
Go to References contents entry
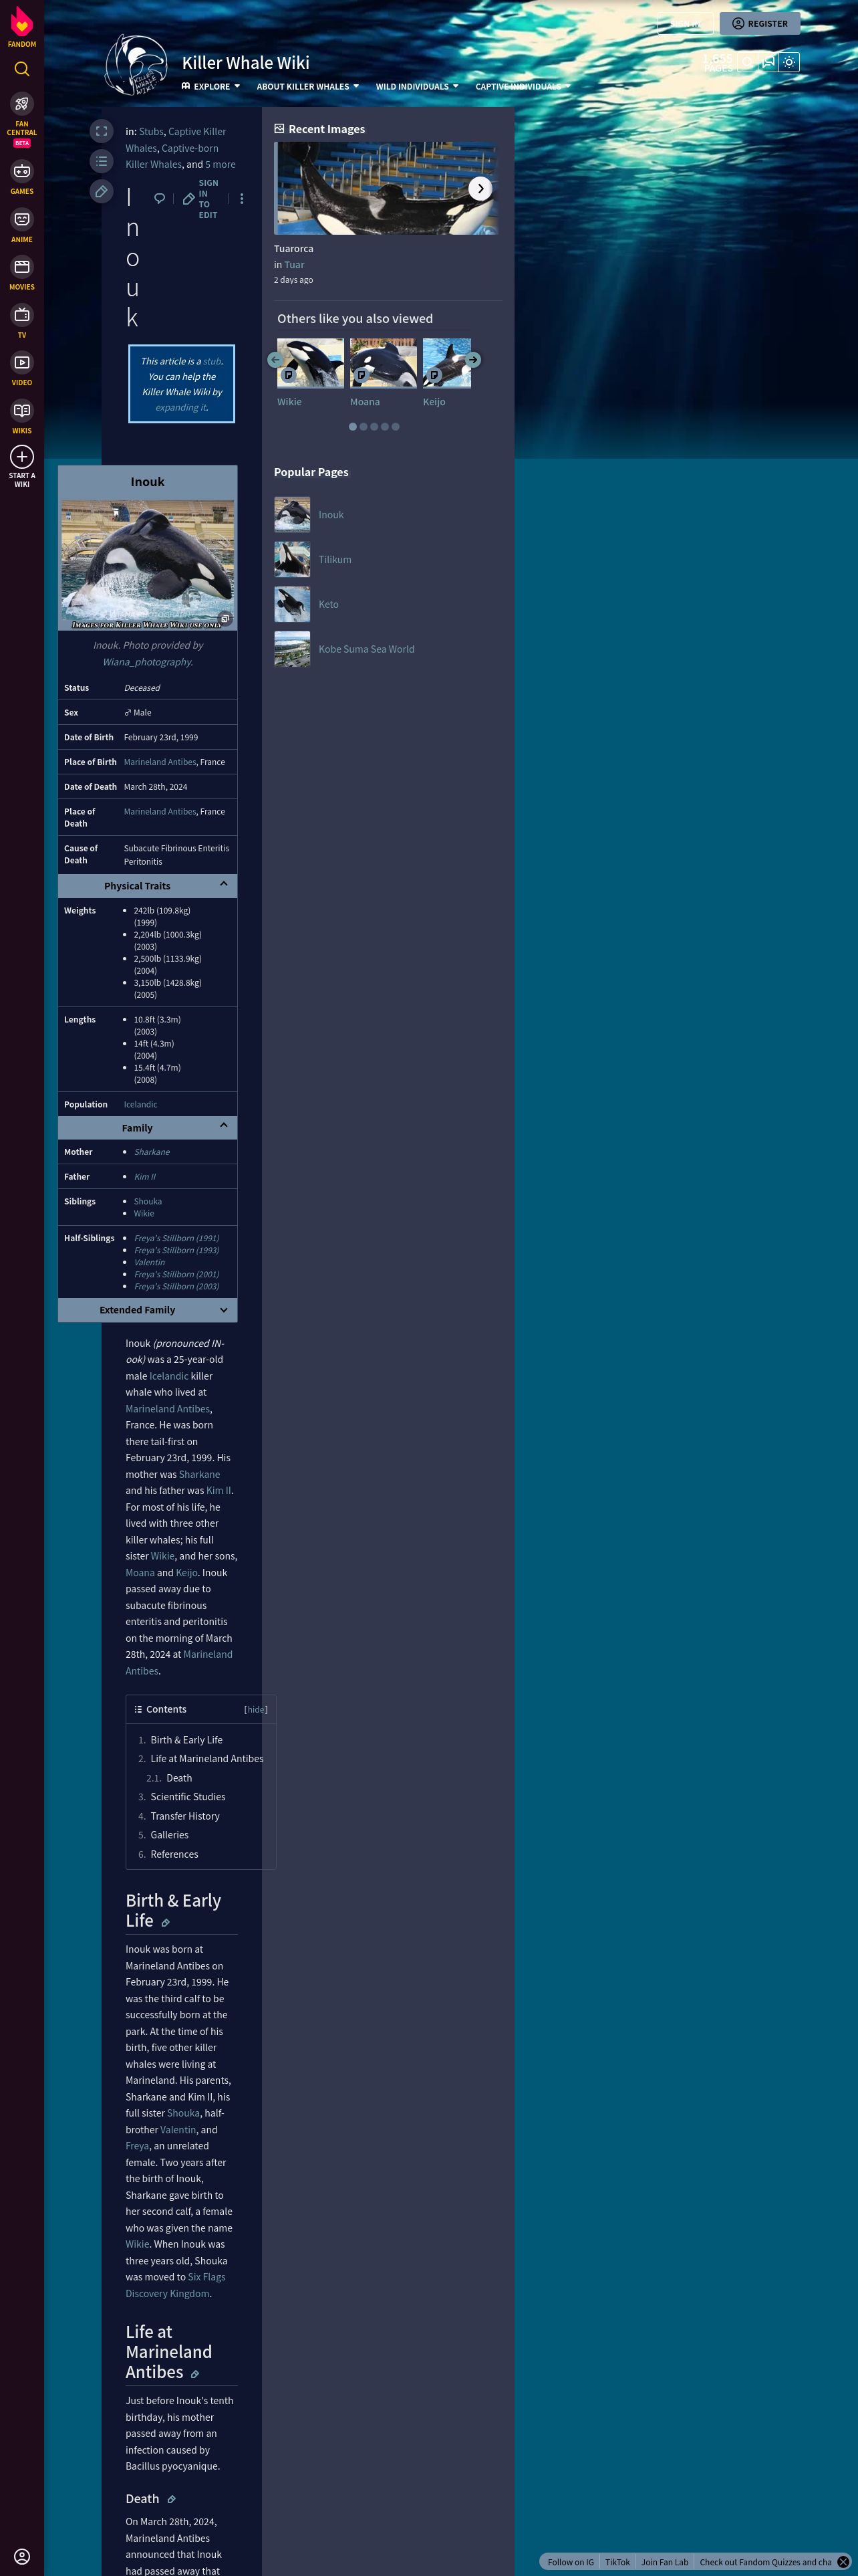[x=174, y=1854]
